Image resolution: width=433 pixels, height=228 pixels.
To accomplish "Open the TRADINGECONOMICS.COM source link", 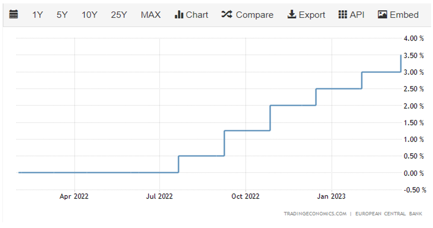I will point(315,213).
